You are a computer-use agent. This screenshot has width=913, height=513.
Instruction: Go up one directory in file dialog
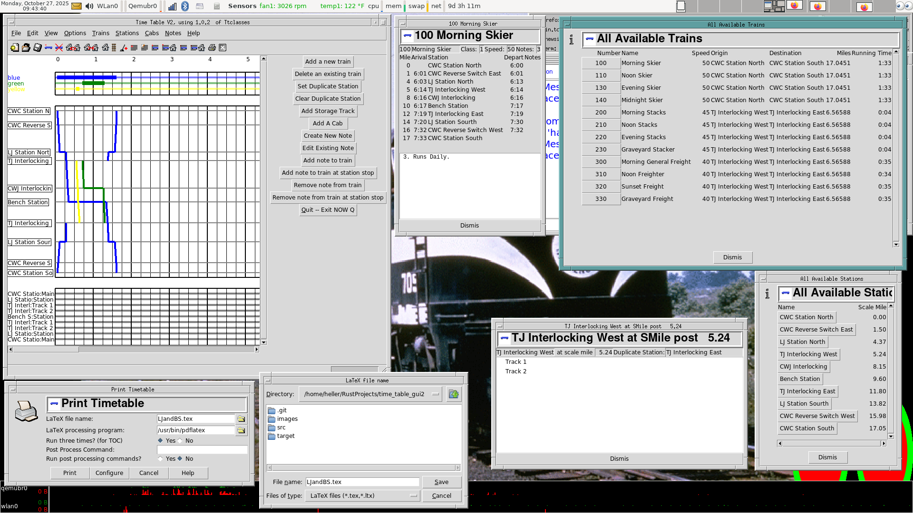(454, 394)
